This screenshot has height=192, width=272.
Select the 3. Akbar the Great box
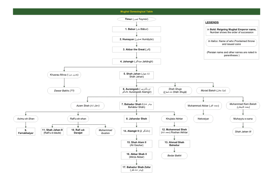[137, 50]
